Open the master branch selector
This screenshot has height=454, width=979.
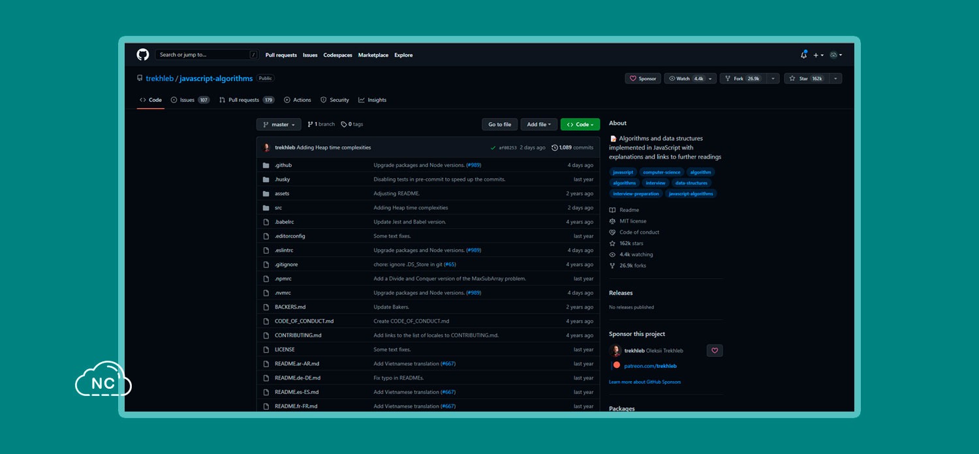tap(279, 125)
